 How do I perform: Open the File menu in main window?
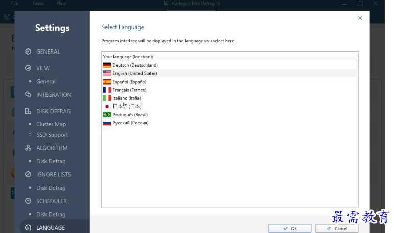15,3
